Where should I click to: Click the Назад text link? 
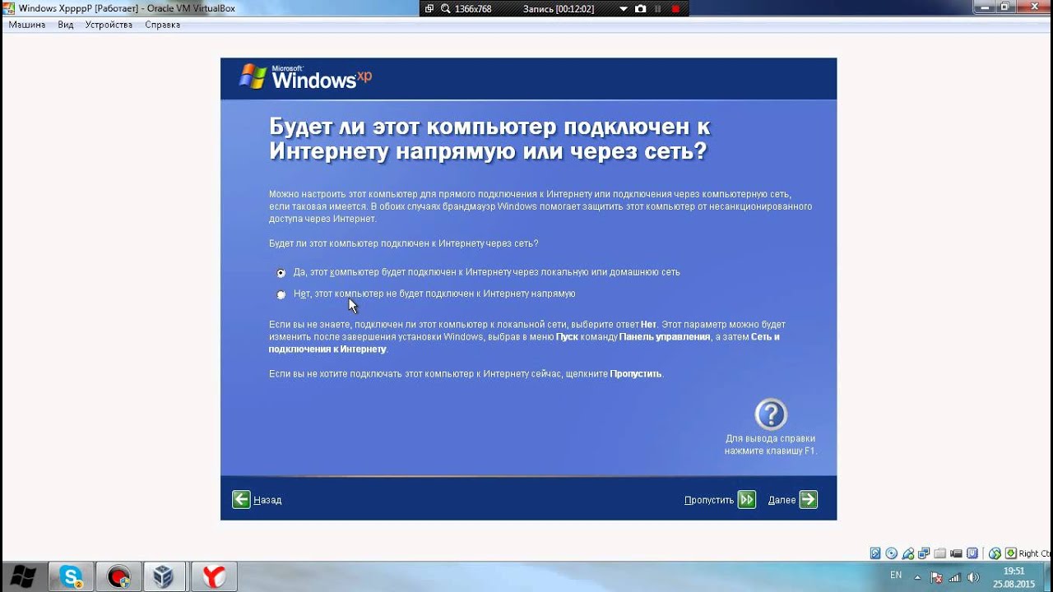(x=267, y=500)
